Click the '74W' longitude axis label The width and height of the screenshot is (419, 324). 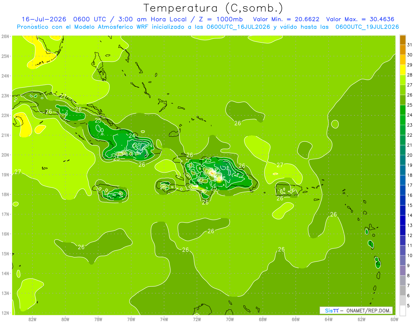click(x=164, y=319)
